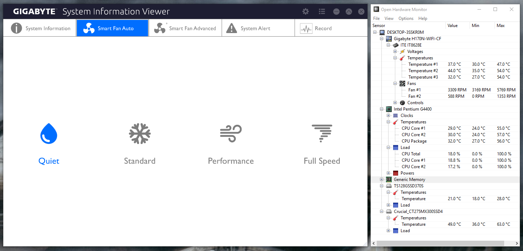
Task: Expand the Load node under Crucial_CT275MX300SSD4
Action: [389, 231]
